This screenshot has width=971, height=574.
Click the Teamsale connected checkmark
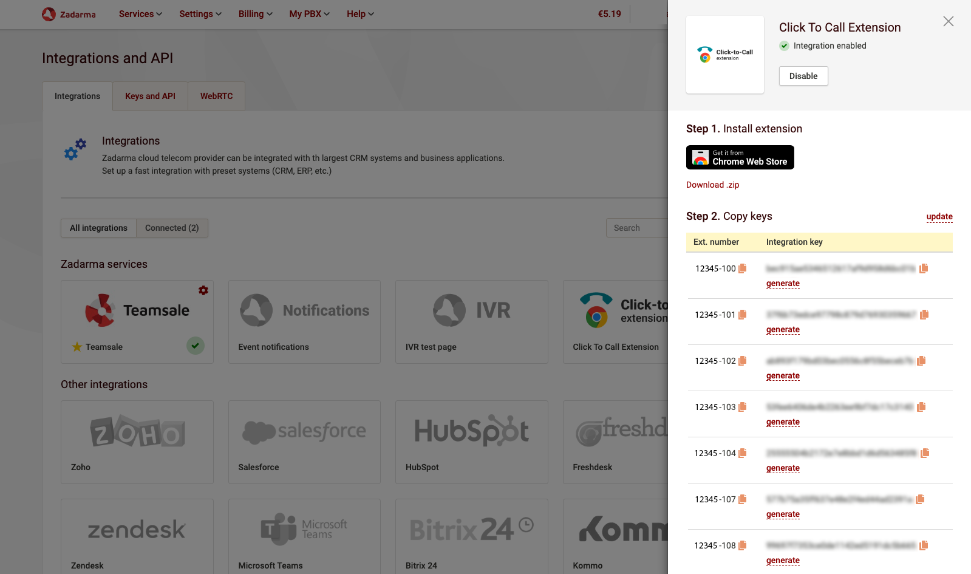point(195,346)
